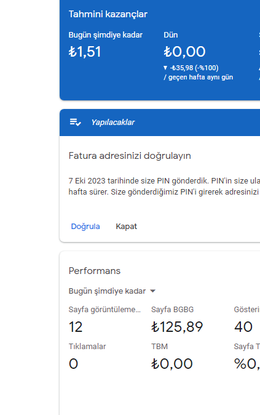Click the Performans section heading

pos(94,271)
